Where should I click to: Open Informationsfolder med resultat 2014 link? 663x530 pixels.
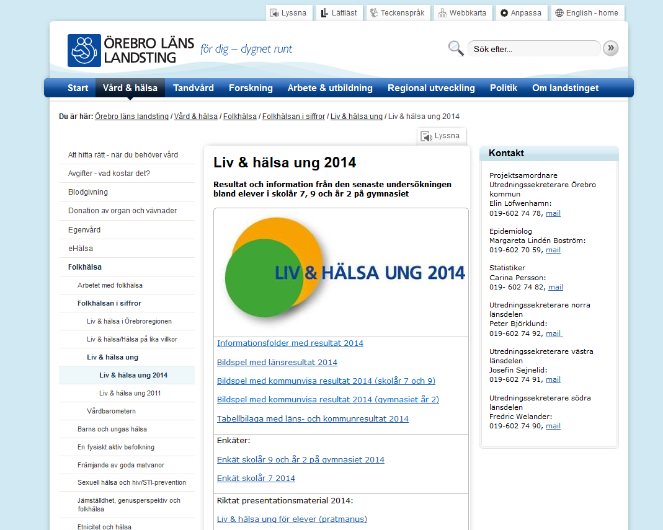pos(290,343)
